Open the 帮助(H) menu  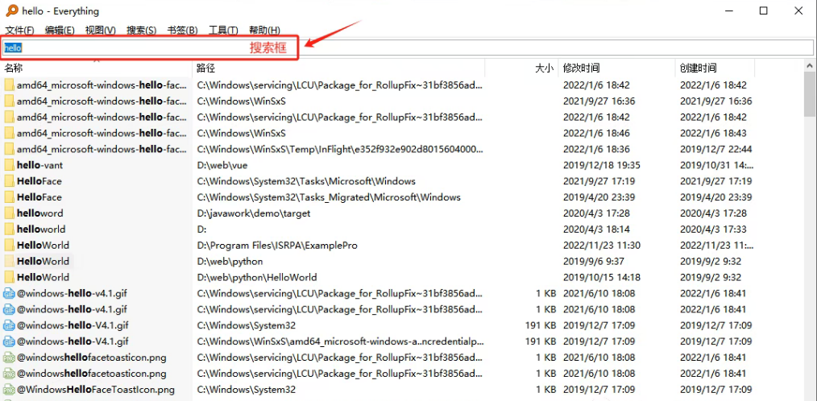[264, 31]
